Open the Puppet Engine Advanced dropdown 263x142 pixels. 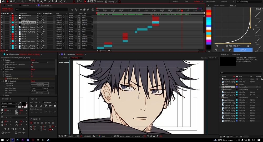40,62
